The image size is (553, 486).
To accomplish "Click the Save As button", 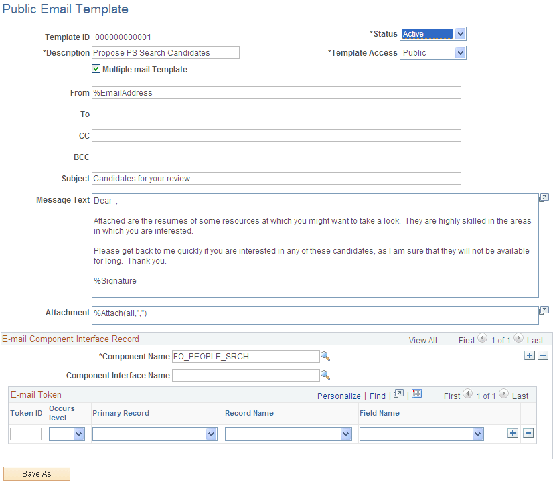I will coord(36,473).
